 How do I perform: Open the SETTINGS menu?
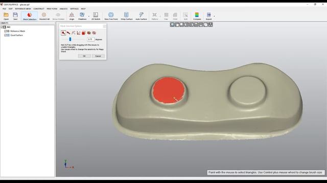(75, 9)
